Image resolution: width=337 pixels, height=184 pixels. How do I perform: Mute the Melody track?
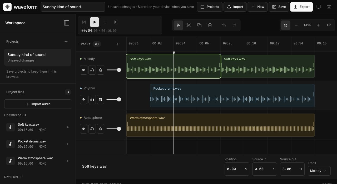point(84,70)
